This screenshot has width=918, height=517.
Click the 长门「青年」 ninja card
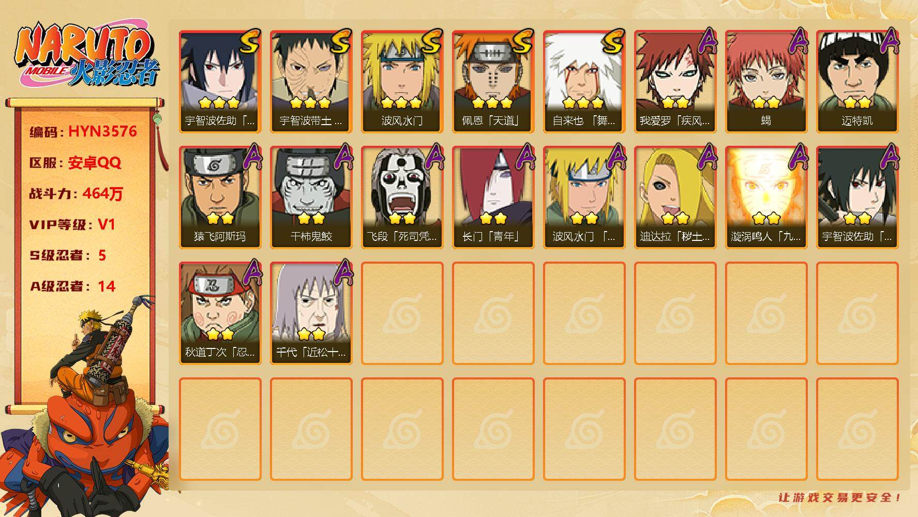[x=493, y=197]
